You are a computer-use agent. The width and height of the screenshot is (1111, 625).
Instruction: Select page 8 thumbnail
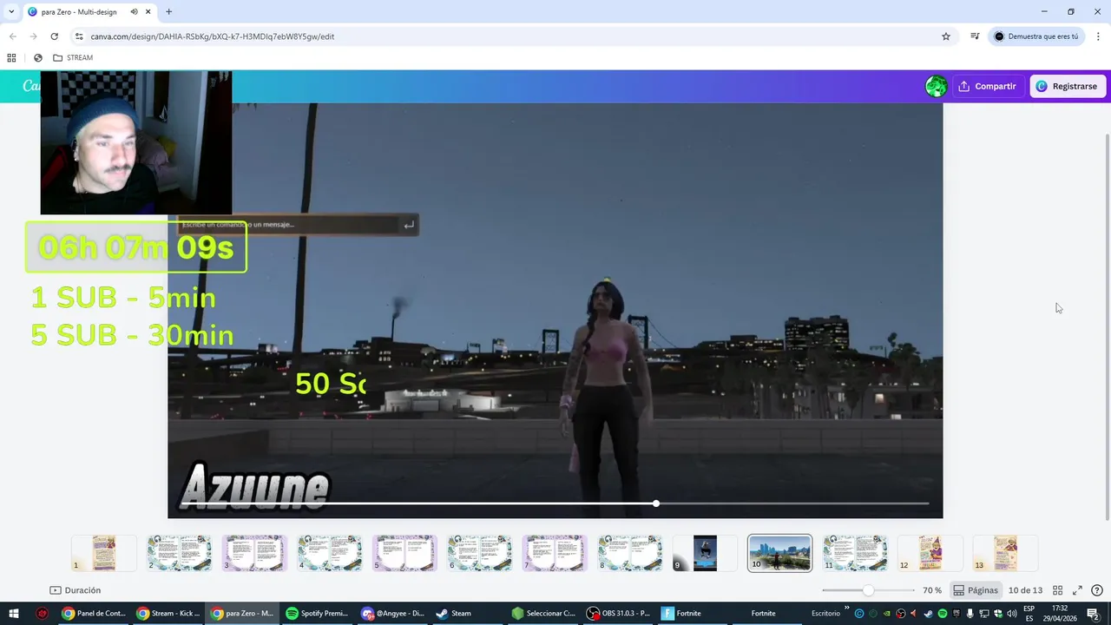click(630, 553)
